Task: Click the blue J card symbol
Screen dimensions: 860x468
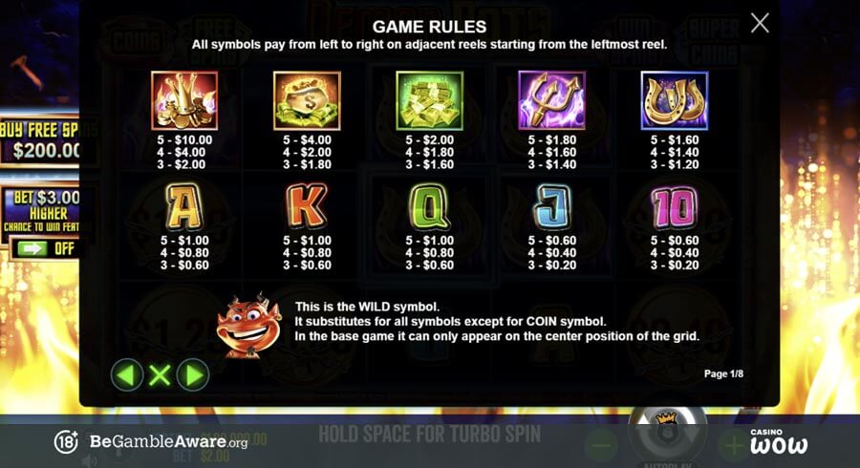Action: pos(552,206)
